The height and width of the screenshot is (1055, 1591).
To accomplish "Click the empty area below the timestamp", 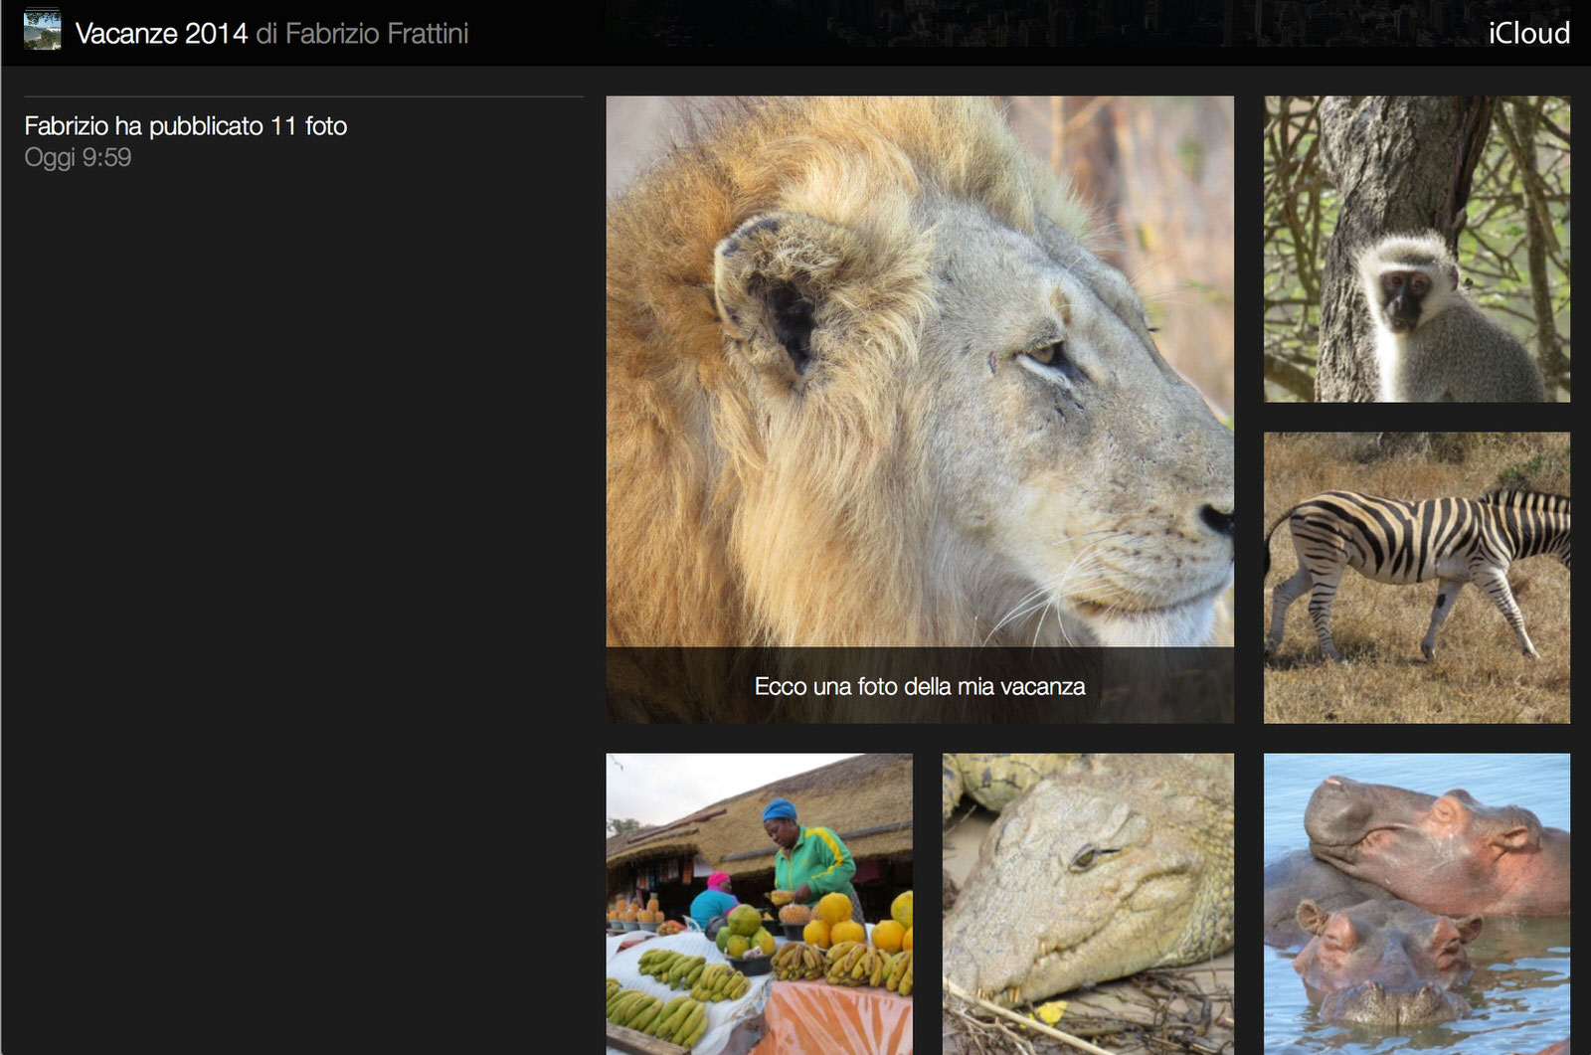I will coord(298,597).
